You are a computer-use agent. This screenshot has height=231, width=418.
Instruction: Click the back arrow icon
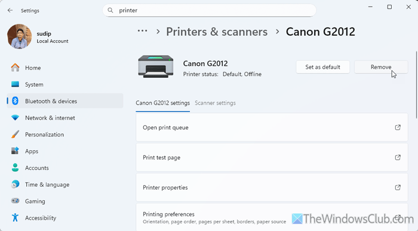pyautogui.click(x=10, y=10)
